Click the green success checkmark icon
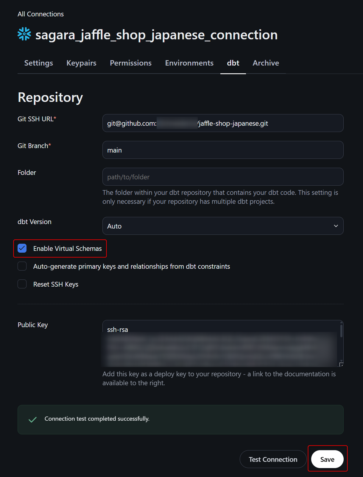Viewport: 363px width, 477px height. pos(32,419)
